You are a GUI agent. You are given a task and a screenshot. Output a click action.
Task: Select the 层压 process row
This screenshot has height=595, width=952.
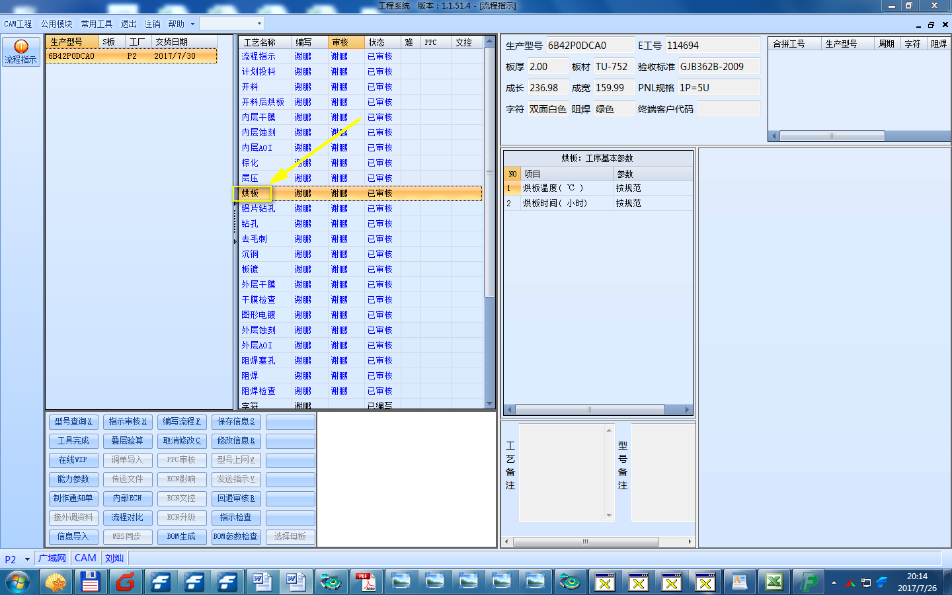click(x=361, y=178)
